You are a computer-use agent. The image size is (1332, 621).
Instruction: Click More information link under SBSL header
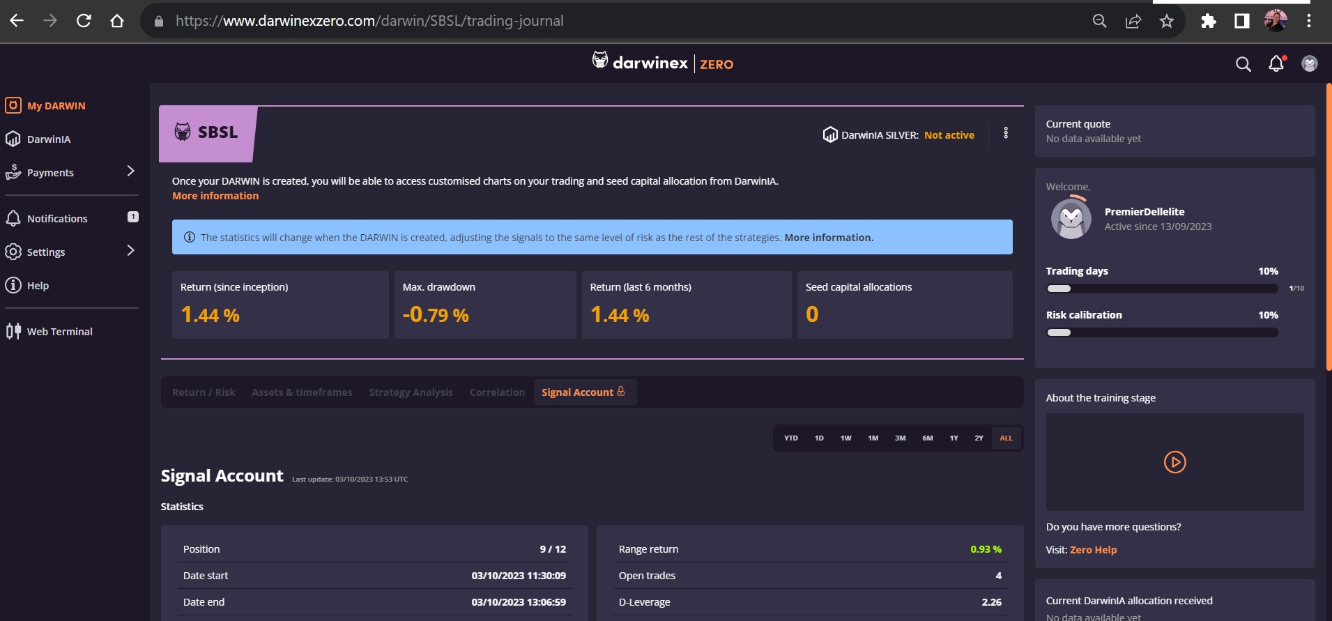(215, 196)
